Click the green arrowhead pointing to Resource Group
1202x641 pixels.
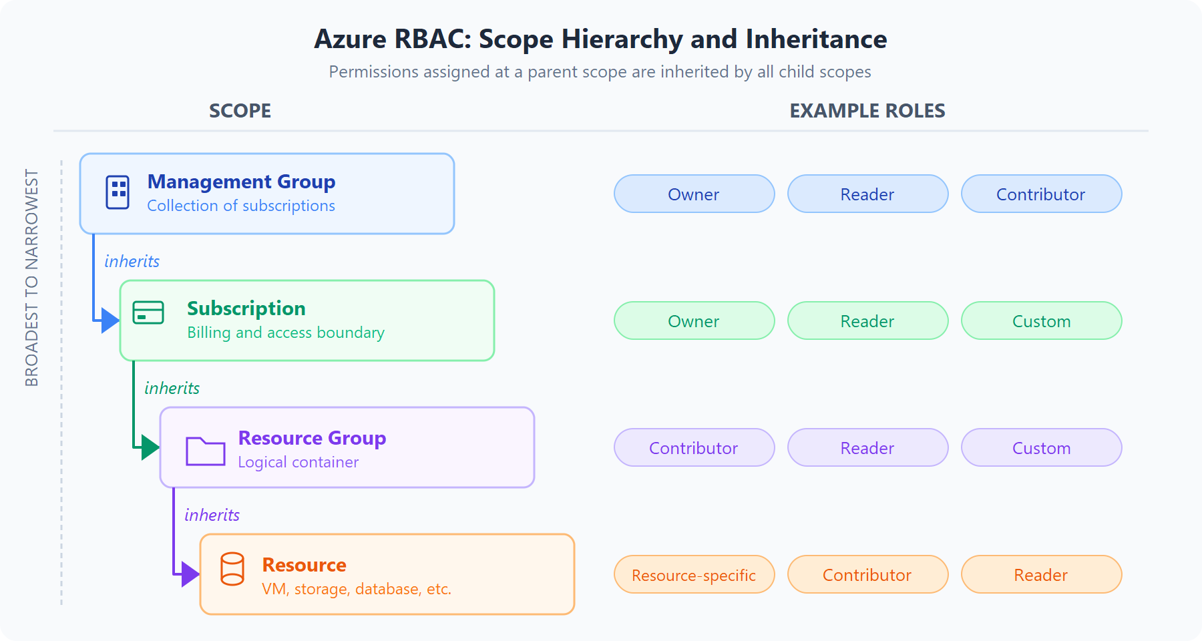tap(150, 447)
